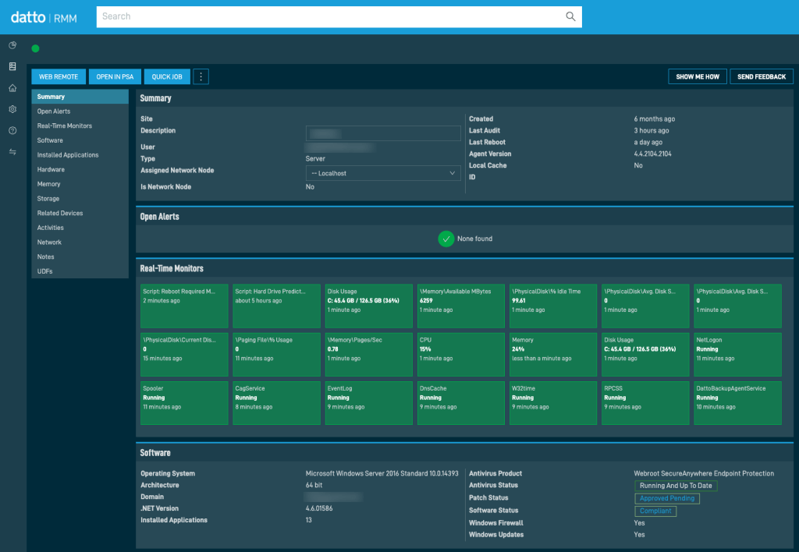Click the Running And Up To Date badge
Image resolution: width=799 pixels, height=552 pixels.
point(676,486)
